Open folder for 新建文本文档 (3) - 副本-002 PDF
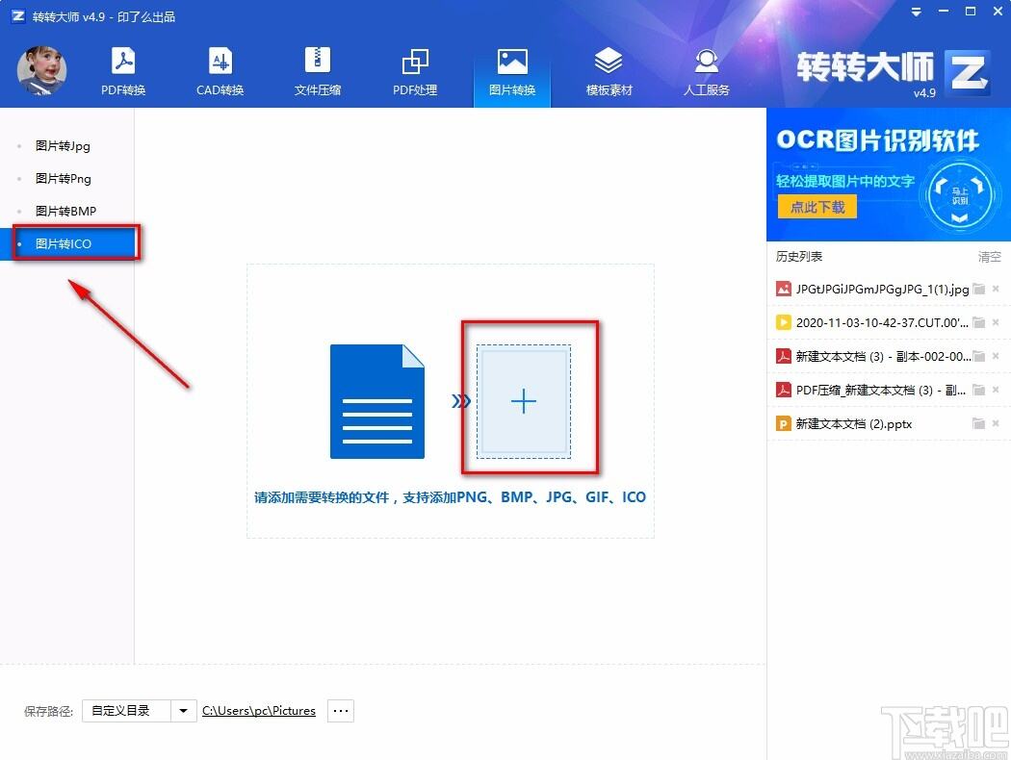Screen dimensions: 1011x760 click(979, 356)
